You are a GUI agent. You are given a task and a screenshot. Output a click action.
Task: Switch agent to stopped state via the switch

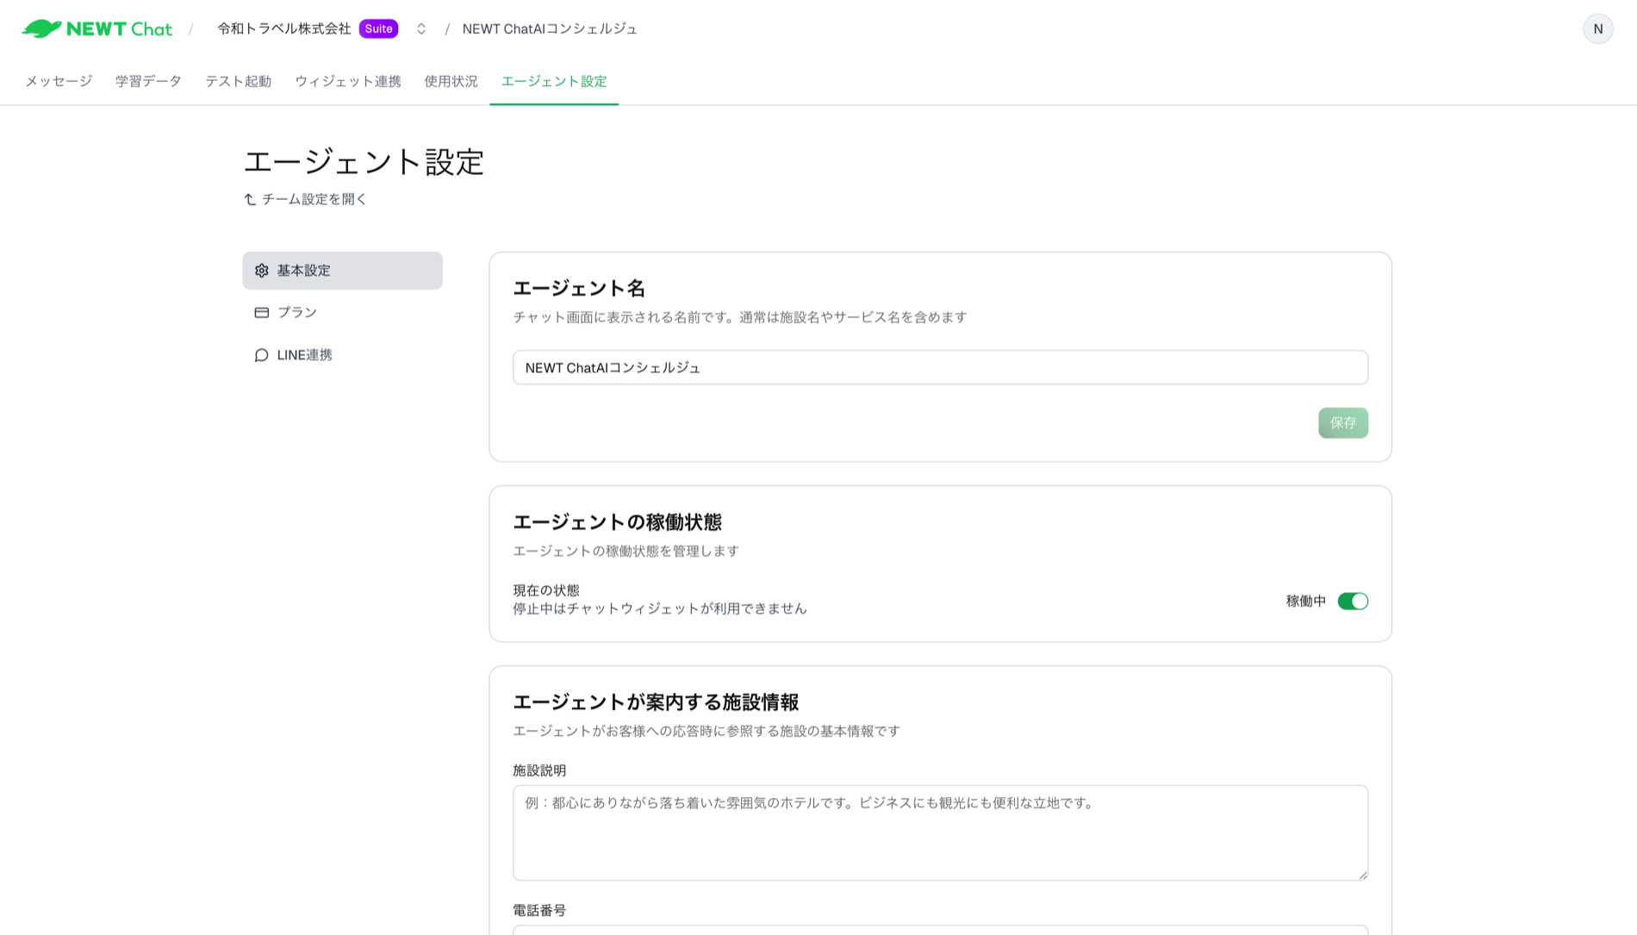pyautogui.click(x=1353, y=601)
